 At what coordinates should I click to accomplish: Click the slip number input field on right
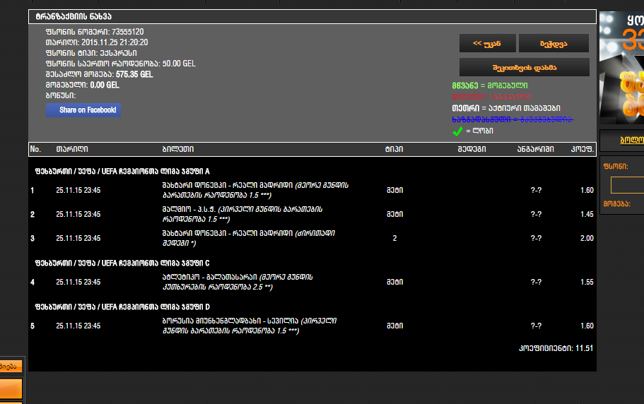627,185
